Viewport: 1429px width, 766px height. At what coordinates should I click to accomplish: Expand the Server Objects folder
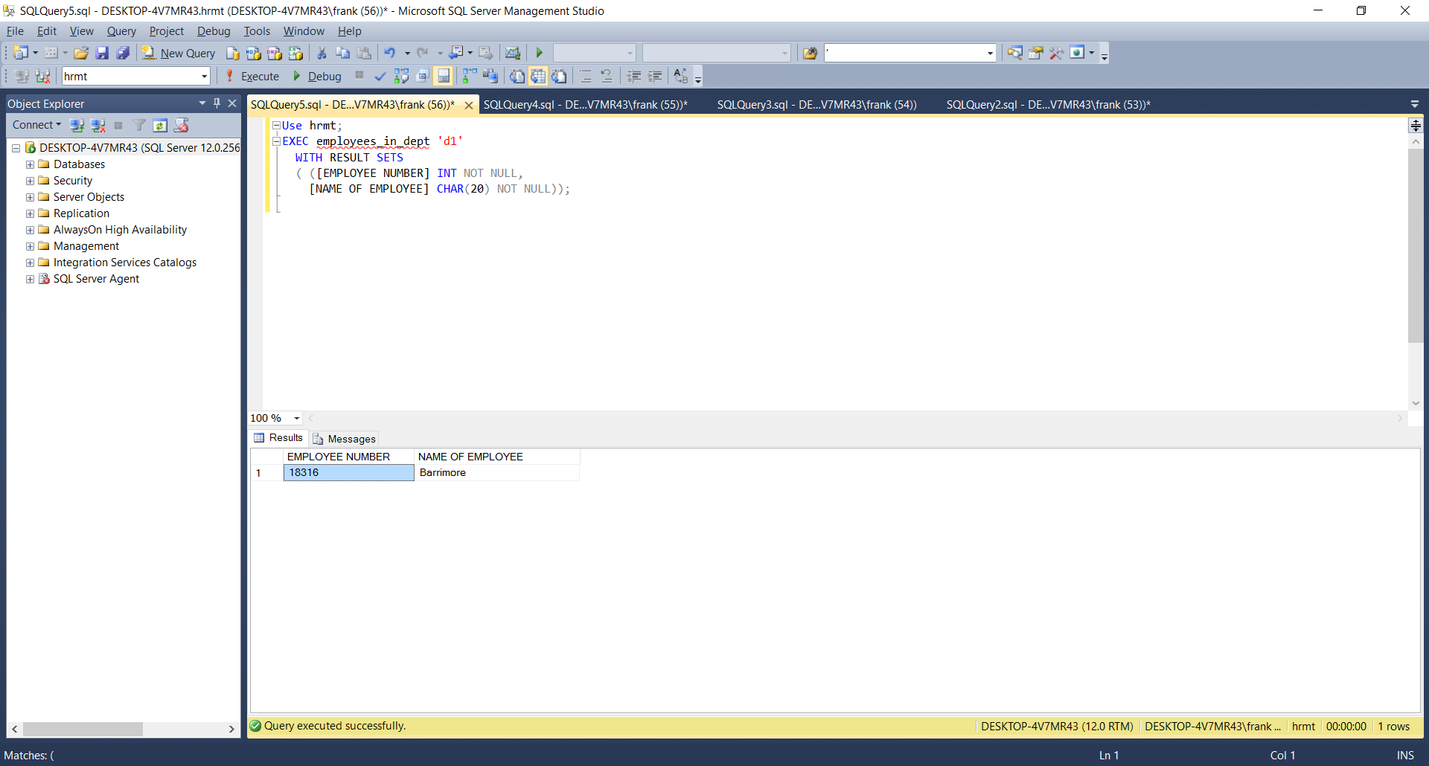(x=30, y=197)
